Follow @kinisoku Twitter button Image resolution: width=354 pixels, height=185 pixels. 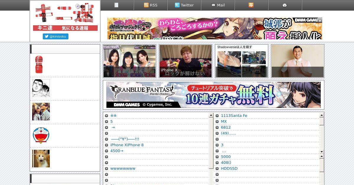coord(55,36)
